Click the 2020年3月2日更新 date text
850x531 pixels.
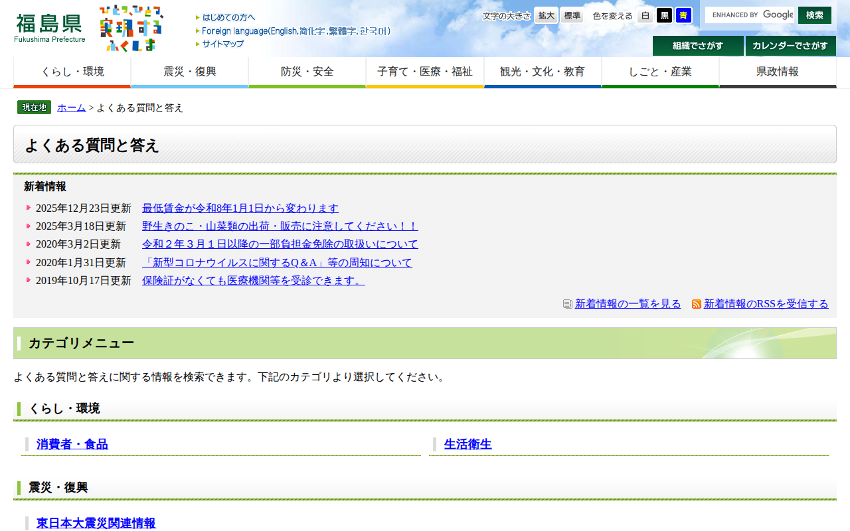[78, 244]
